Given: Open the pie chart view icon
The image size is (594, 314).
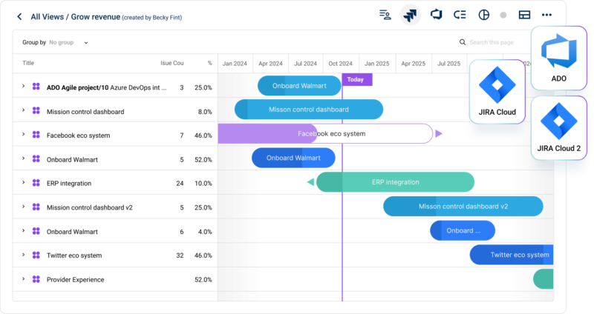Looking at the screenshot, I should (x=484, y=15).
